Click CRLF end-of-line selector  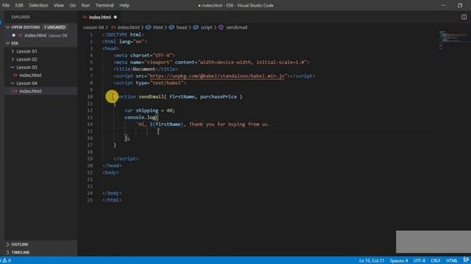(436, 261)
